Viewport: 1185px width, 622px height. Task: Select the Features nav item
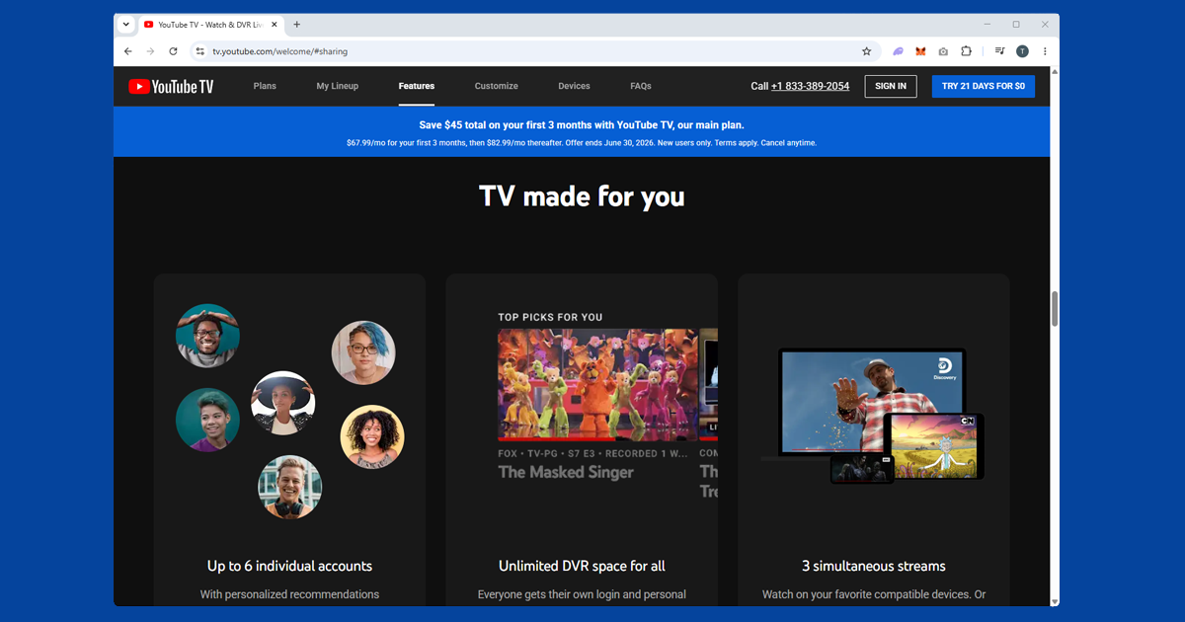pyautogui.click(x=417, y=87)
